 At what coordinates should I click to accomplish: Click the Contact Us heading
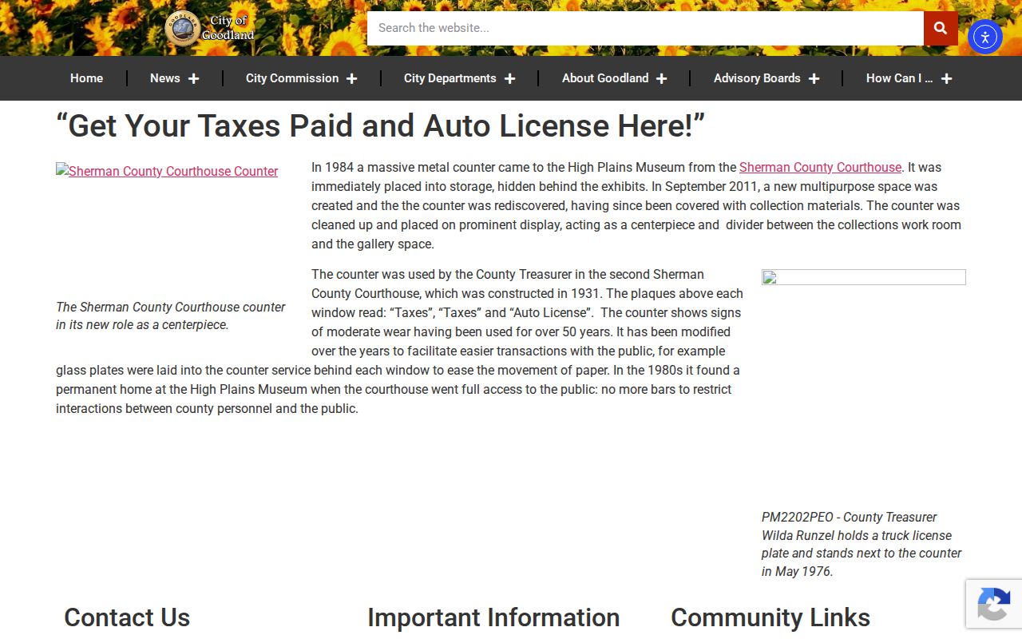coord(127,617)
